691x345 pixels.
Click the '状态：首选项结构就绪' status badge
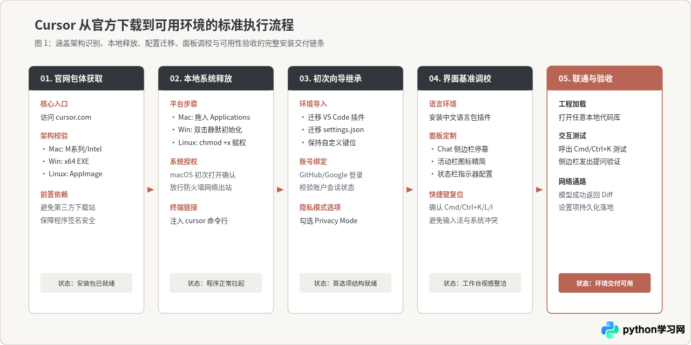[x=345, y=283]
